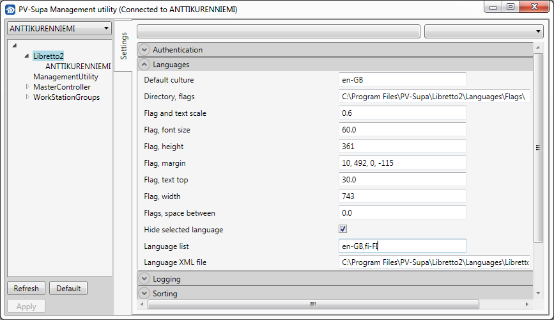Click the Default culture text field
The width and height of the screenshot is (554, 320).
(402, 80)
